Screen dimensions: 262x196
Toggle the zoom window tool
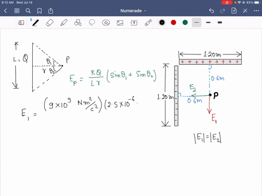(x=21, y=23)
